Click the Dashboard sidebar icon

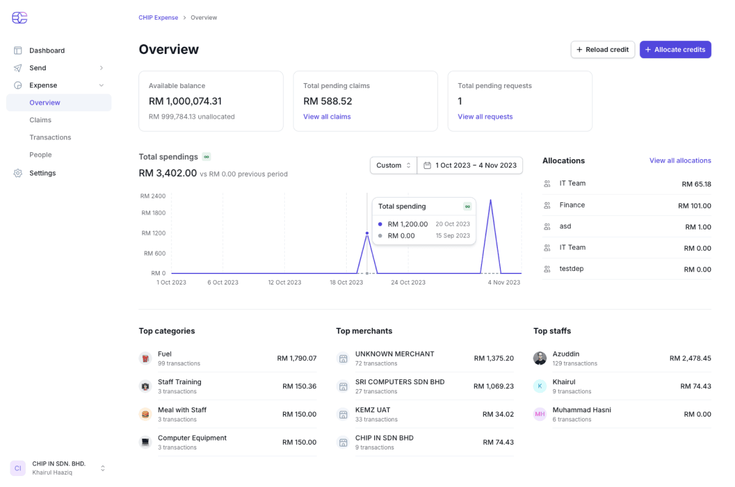[x=18, y=51]
